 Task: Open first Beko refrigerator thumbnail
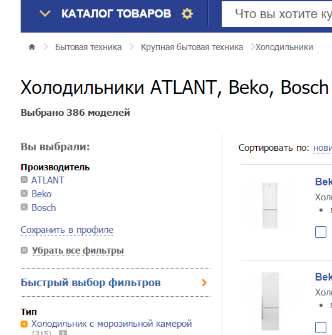point(270,205)
